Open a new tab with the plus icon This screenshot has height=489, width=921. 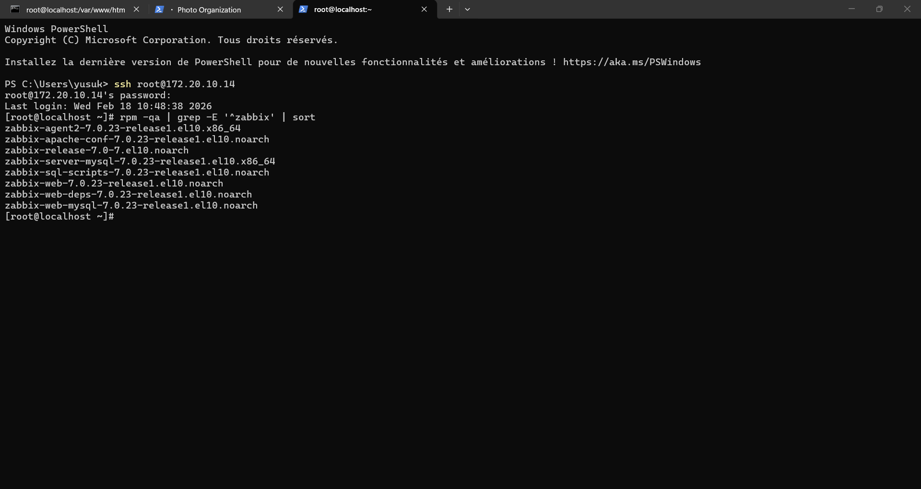click(x=449, y=9)
